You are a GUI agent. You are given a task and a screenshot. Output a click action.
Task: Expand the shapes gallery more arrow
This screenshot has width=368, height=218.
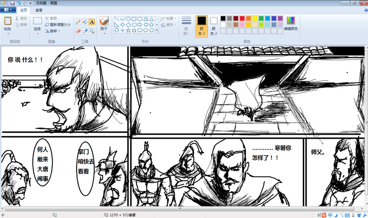pyautogui.click(x=157, y=30)
